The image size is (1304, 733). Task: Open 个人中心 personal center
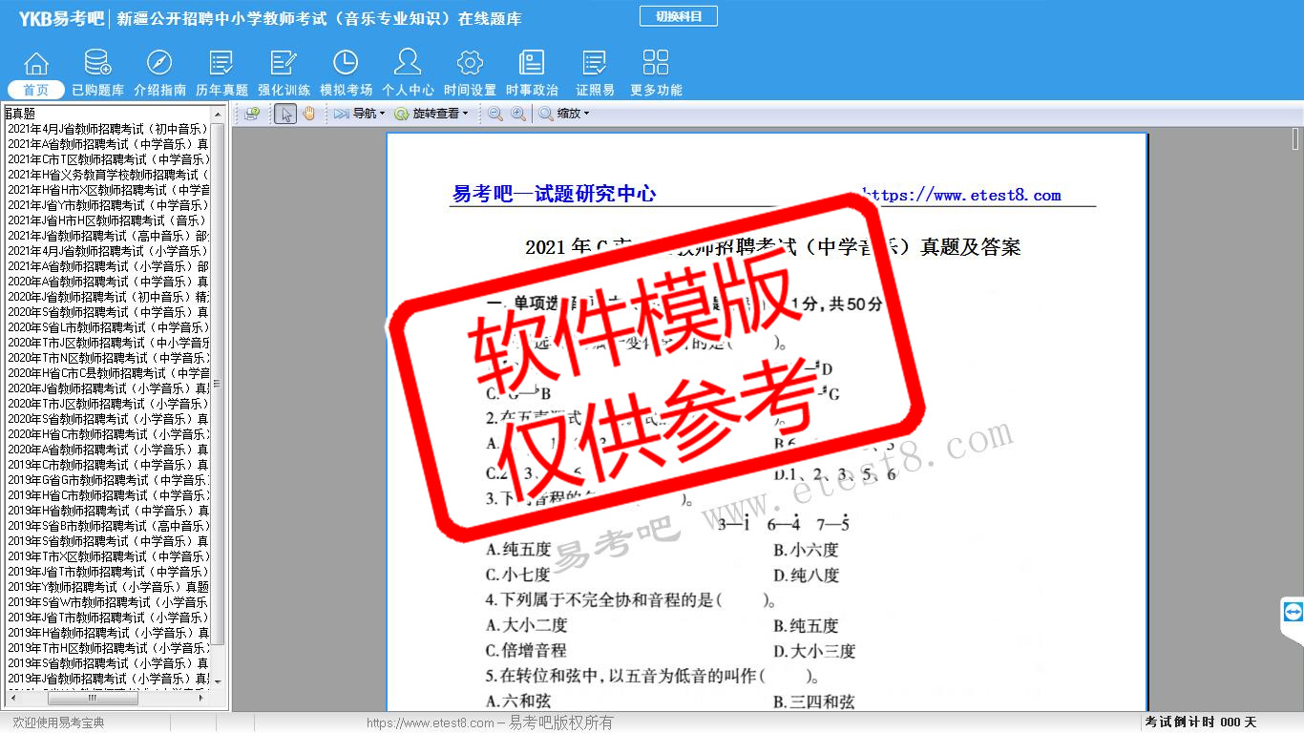coord(408,73)
